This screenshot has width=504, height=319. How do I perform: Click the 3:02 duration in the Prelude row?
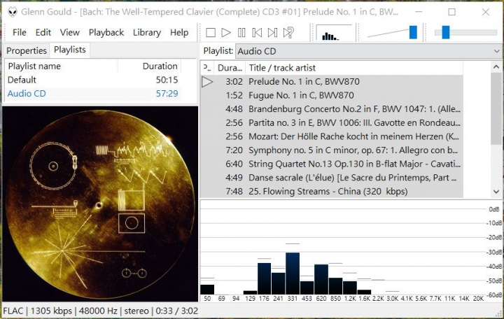234,82
